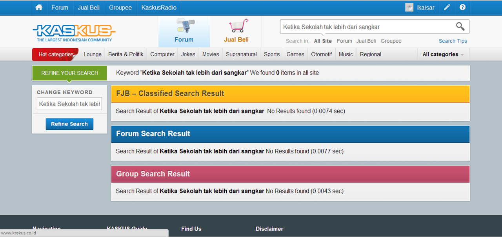The width and height of the screenshot is (502, 237).
Task: Open the Berita & Politik category
Action: pos(126,55)
